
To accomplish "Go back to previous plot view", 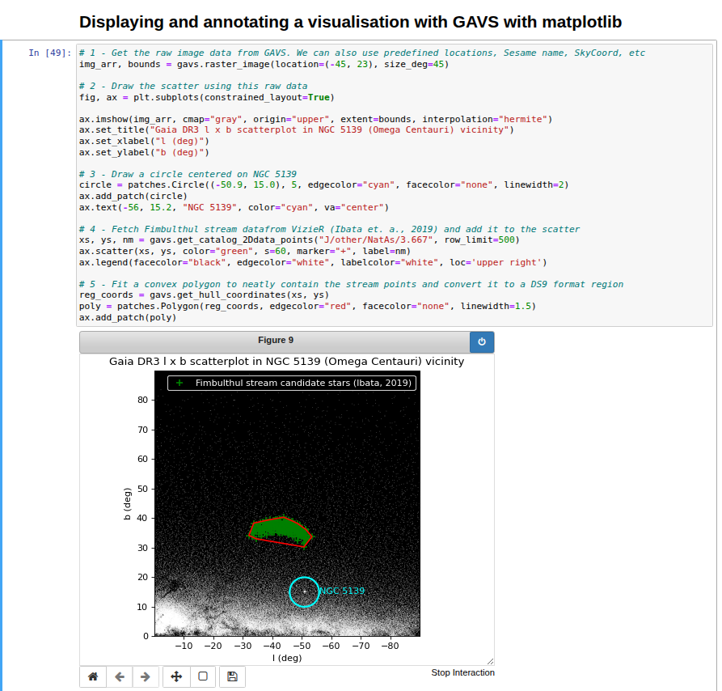I will 119,676.
